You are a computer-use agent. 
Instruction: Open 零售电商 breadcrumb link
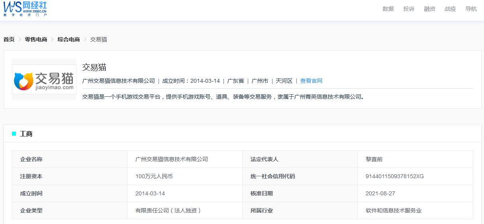coord(36,39)
